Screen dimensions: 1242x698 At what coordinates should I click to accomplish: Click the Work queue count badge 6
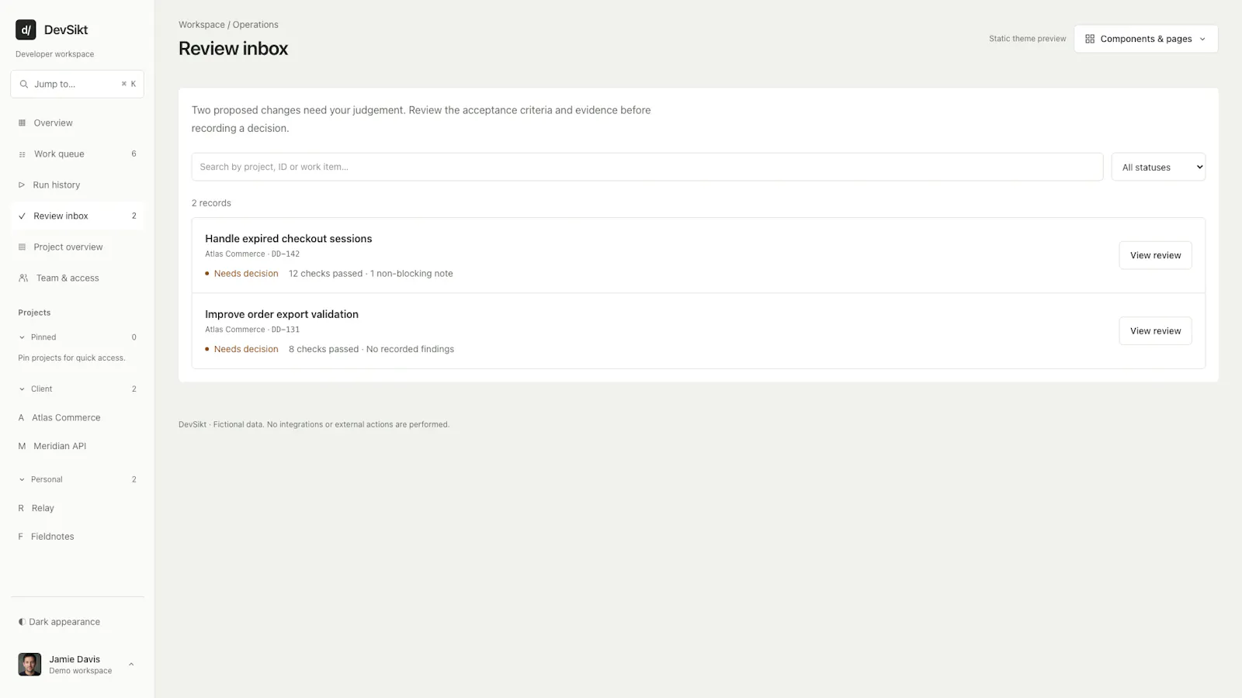point(134,154)
